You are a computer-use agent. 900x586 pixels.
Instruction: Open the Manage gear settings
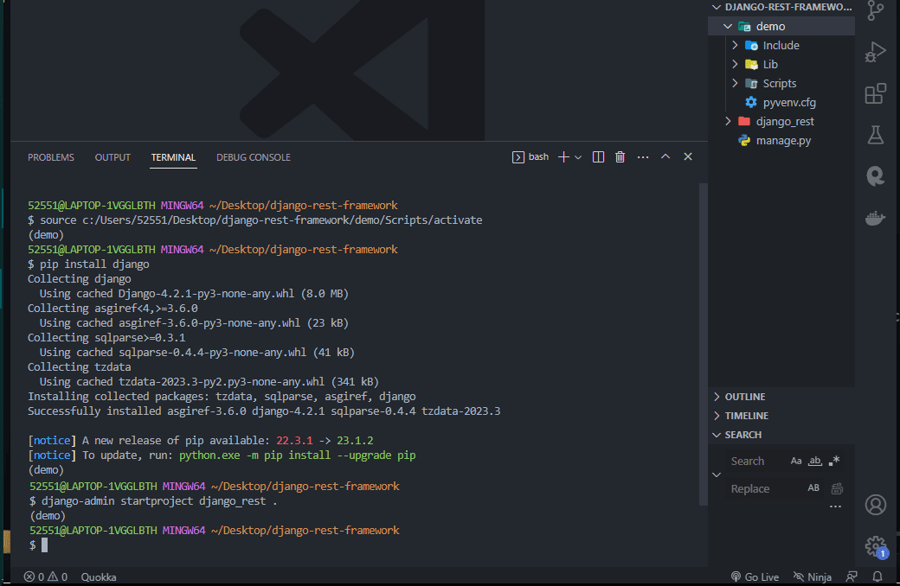(x=875, y=546)
